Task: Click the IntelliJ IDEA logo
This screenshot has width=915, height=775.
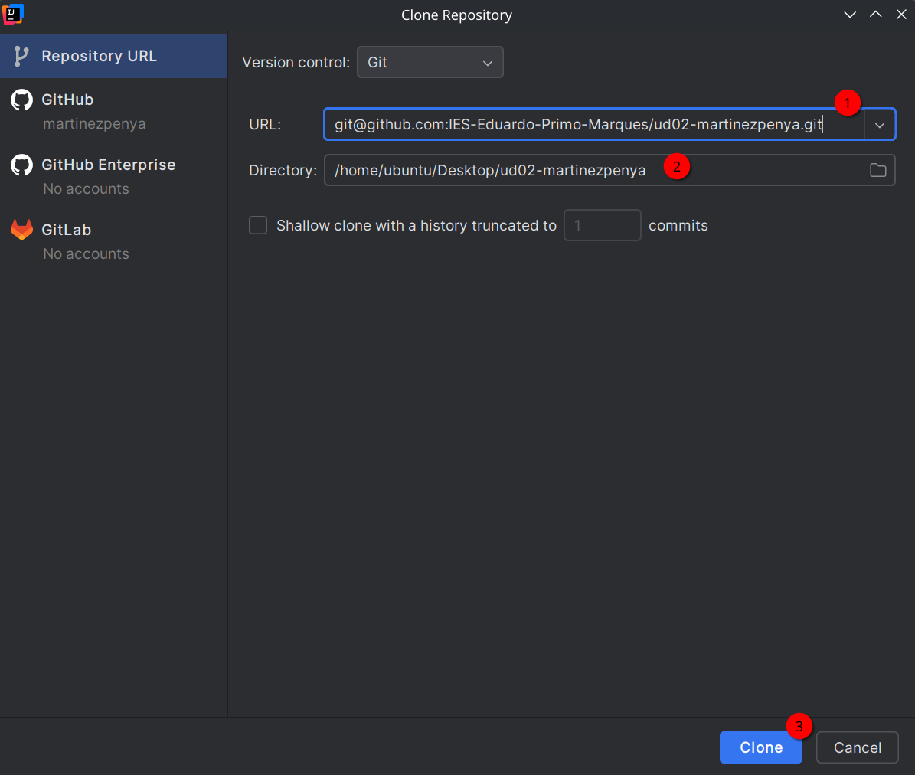Action: [12, 14]
